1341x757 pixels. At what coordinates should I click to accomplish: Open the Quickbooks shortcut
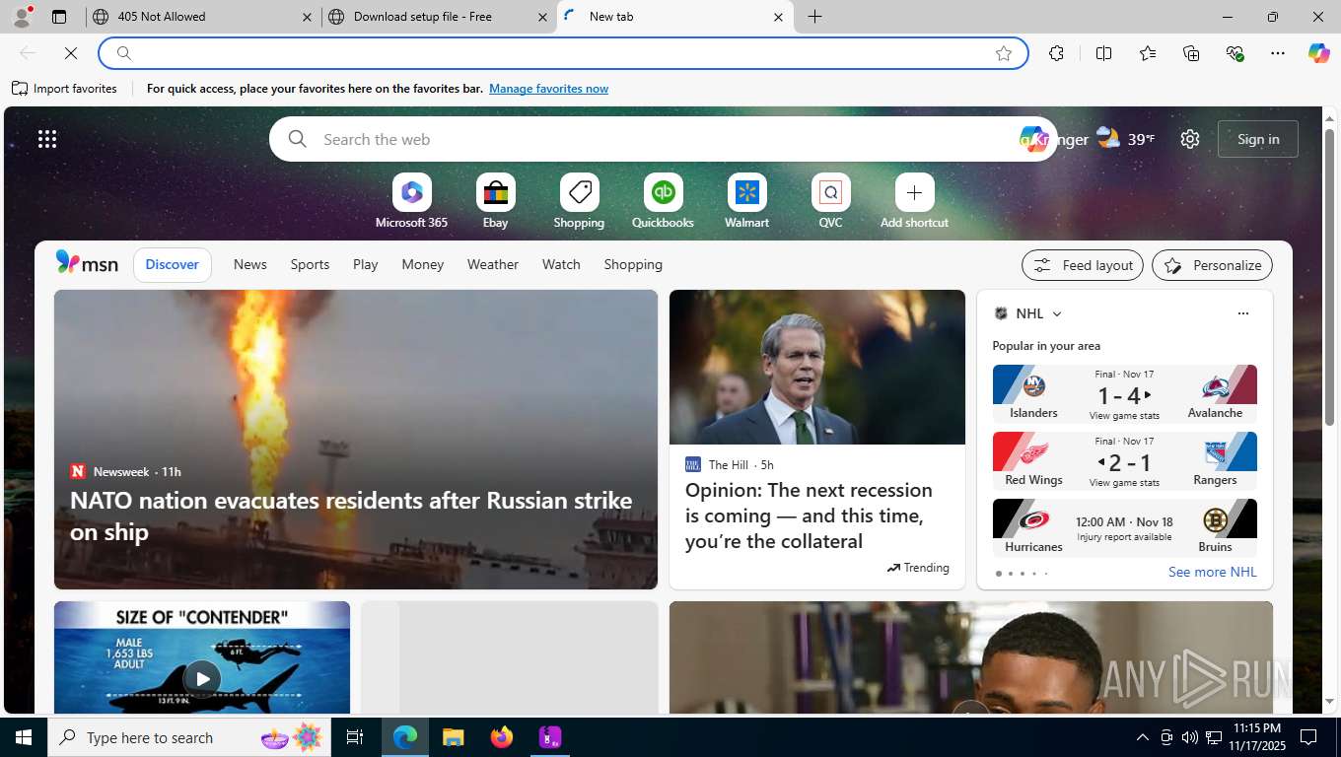(663, 201)
